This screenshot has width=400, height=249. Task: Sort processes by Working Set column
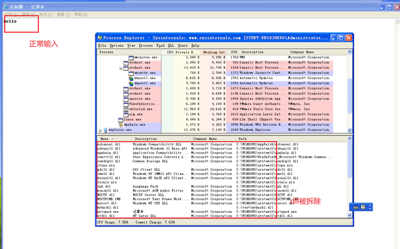[213, 52]
